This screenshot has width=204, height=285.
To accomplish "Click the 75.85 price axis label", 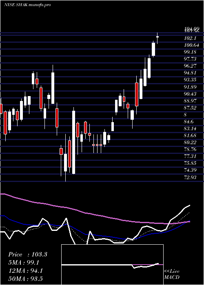I will [190, 163].
